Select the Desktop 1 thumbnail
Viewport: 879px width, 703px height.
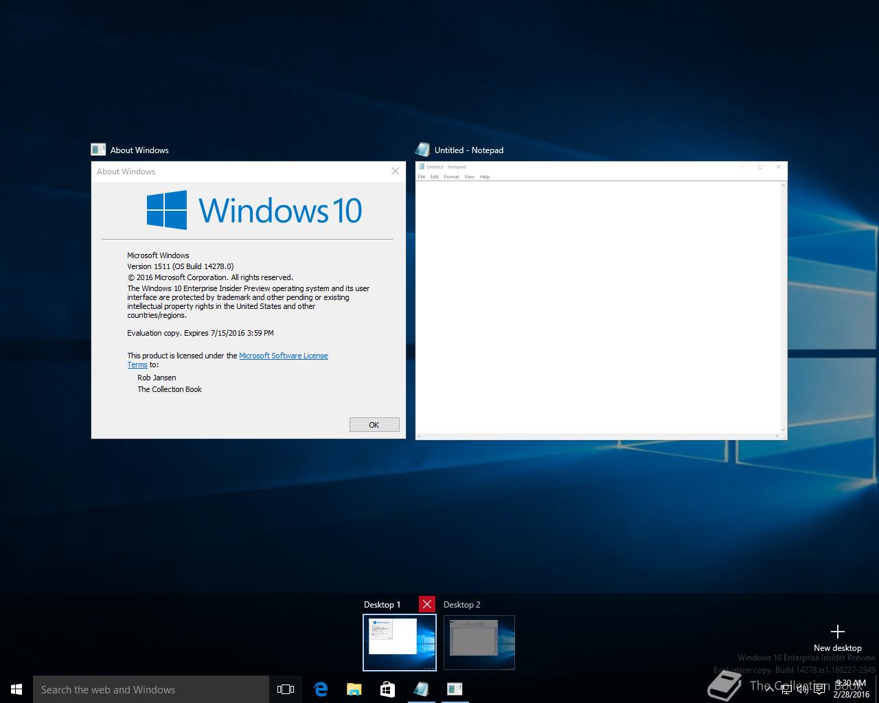click(x=400, y=643)
